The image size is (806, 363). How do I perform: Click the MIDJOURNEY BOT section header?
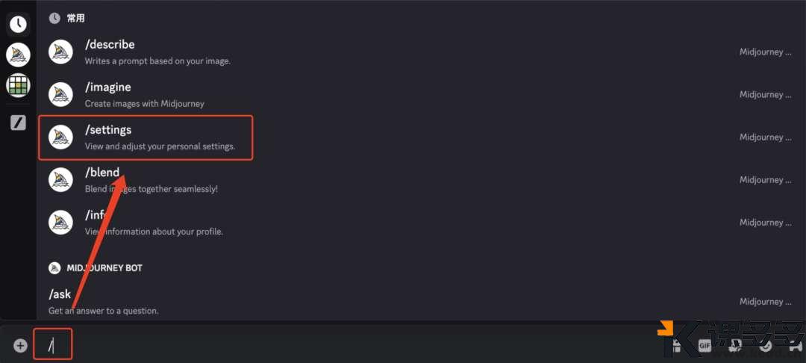pos(104,267)
